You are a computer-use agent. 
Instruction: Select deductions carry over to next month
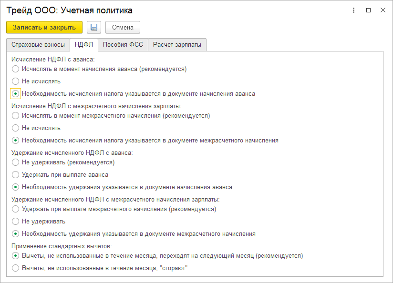[x=16, y=256]
